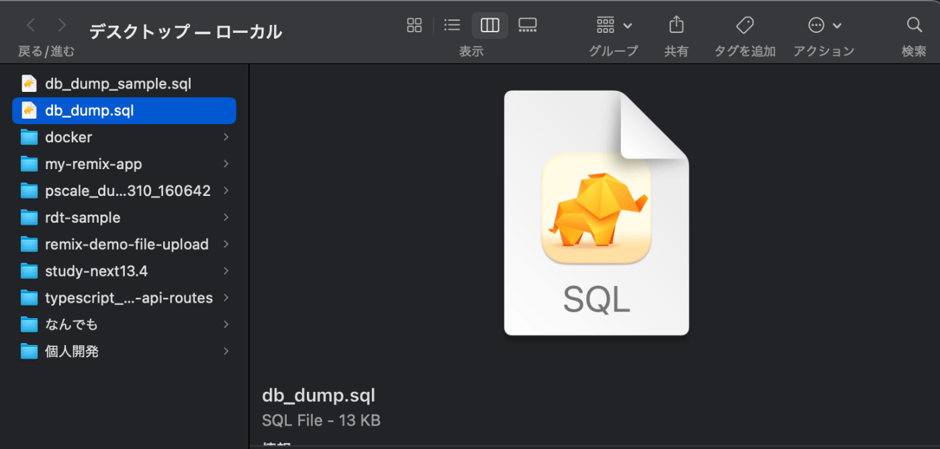Click the docker folder icon

[x=29, y=137]
